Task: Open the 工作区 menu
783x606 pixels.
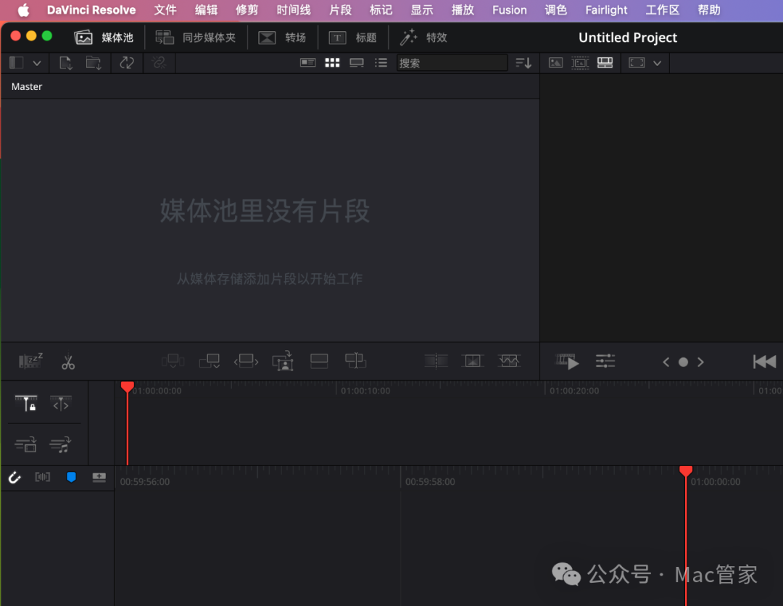Action: tap(663, 10)
